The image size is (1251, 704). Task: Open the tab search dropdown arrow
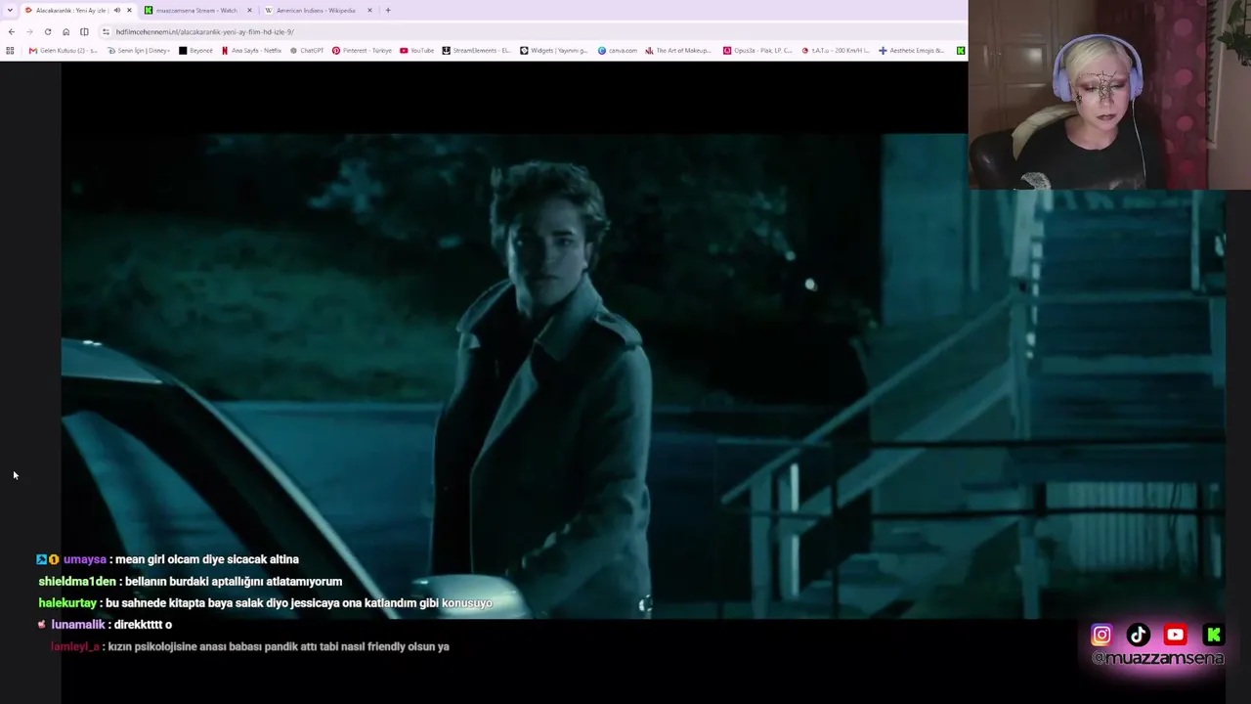pyautogui.click(x=10, y=11)
